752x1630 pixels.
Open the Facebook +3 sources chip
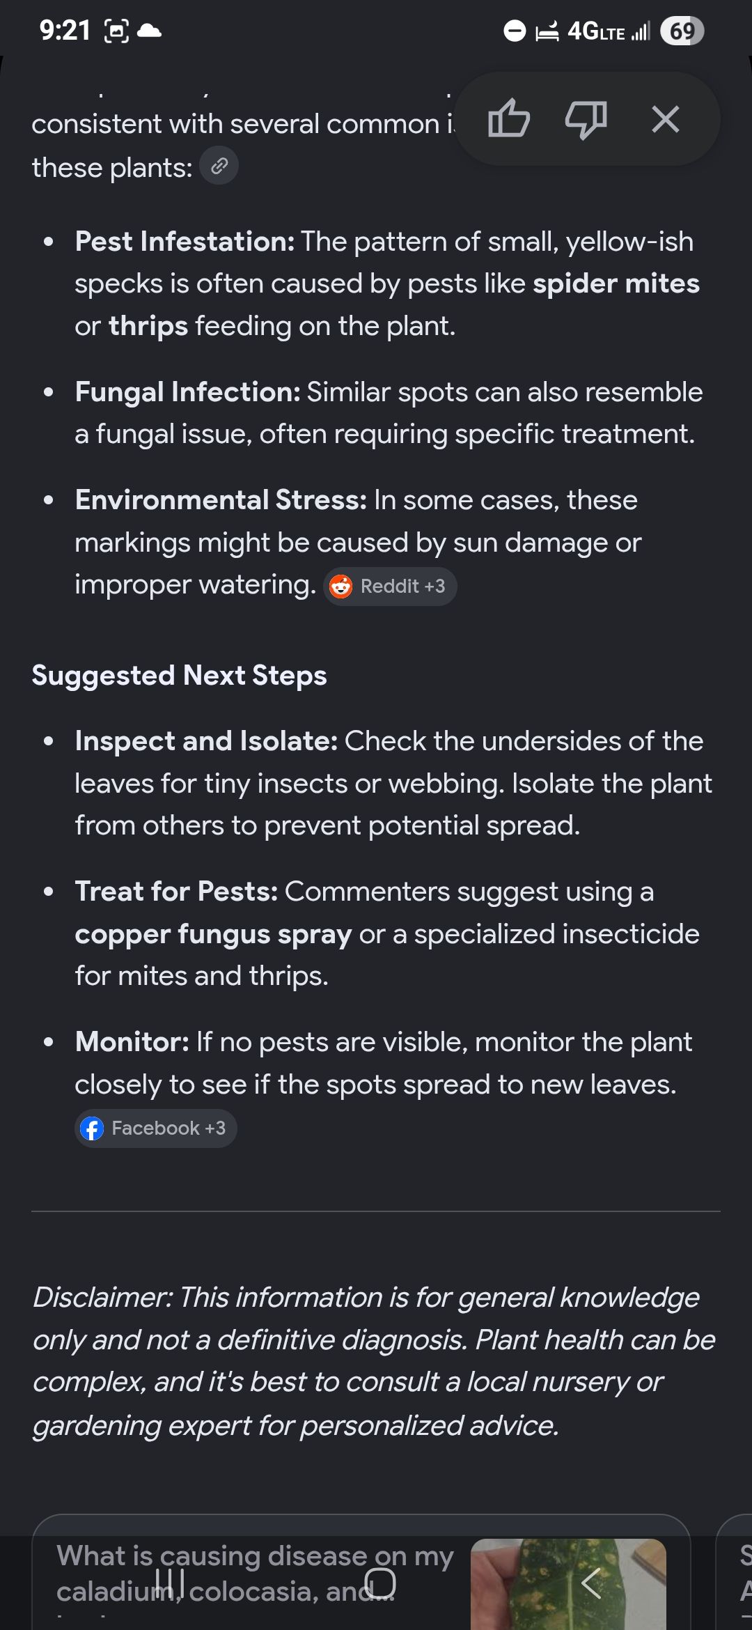[x=156, y=1128]
